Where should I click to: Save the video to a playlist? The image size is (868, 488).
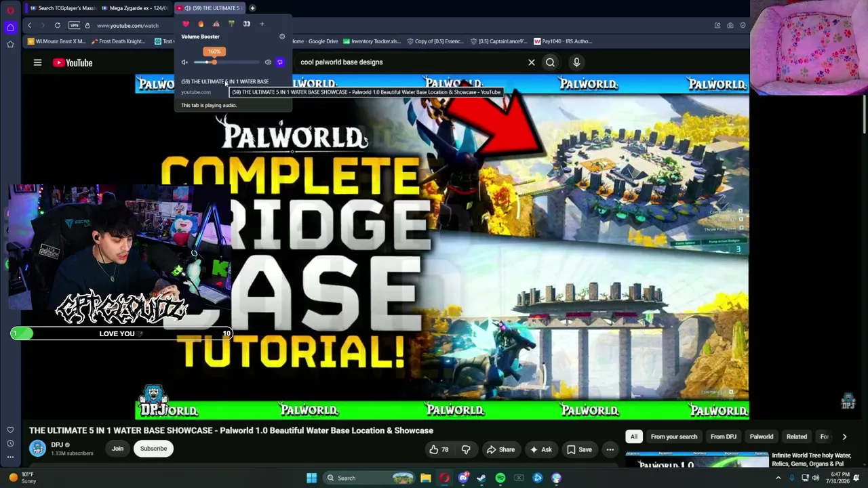(x=579, y=449)
